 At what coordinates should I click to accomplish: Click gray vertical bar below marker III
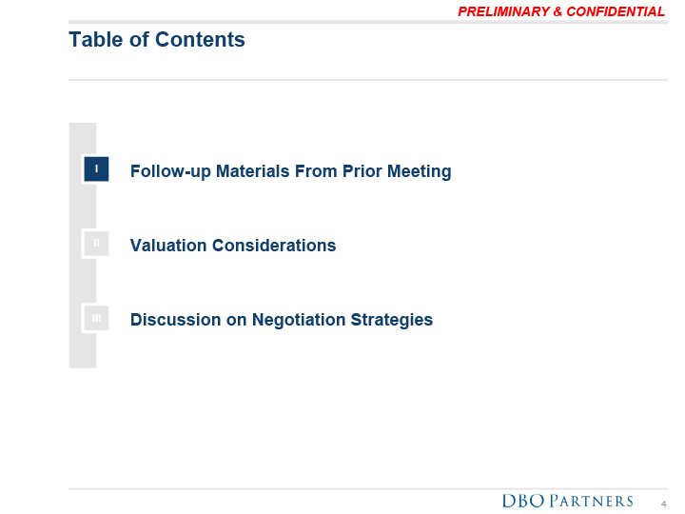click(x=83, y=349)
